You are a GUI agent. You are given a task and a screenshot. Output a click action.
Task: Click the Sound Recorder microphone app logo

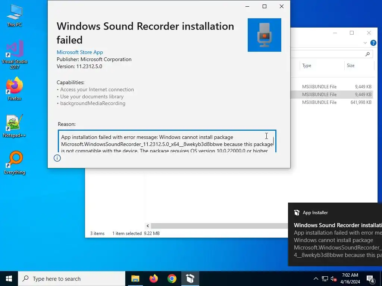pyautogui.click(x=264, y=35)
